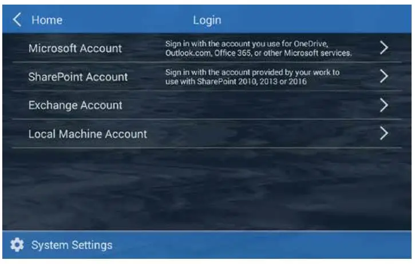The height and width of the screenshot is (264, 415).
Task: Tap the back arrow icon beside Home
Action: (x=17, y=20)
